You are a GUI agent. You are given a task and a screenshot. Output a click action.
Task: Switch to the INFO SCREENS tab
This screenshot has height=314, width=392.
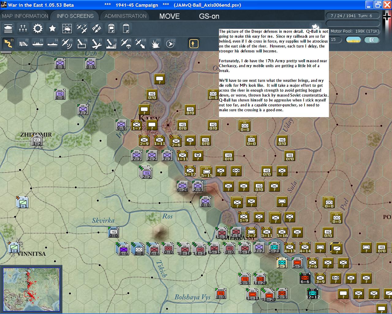pyautogui.click(x=75, y=16)
